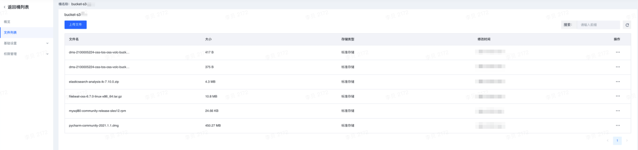
Task: Open more actions for pycharm-community-2021.1.1.dmg
Action: tap(617, 125)
